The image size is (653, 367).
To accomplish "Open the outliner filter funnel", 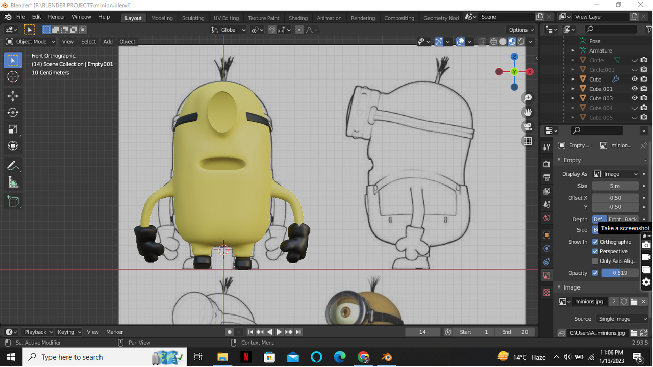I will 648,30.
